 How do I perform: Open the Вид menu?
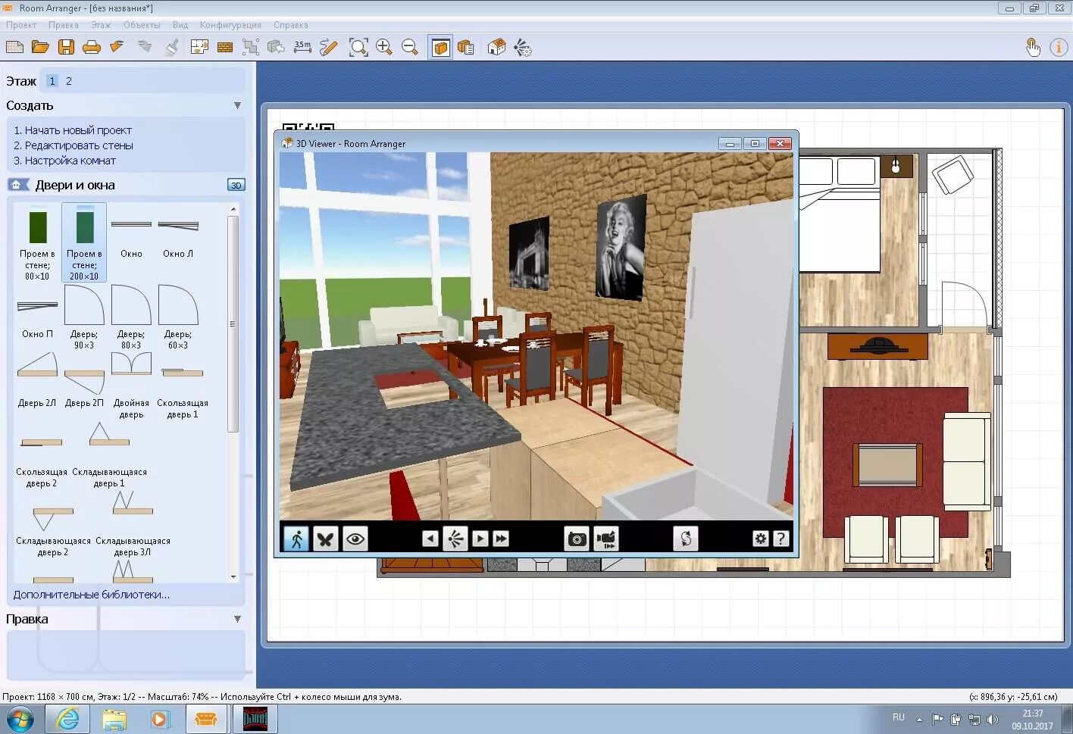[180, 25]
